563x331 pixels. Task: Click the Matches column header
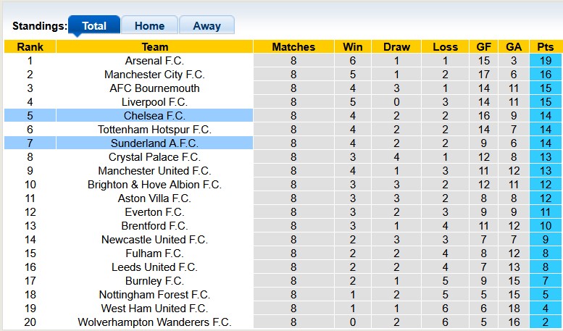coord(293,47)
